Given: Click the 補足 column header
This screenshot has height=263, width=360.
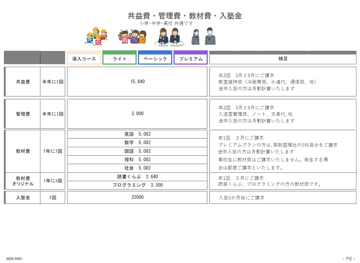Looking at the screenshot, I should coord(283,59).
